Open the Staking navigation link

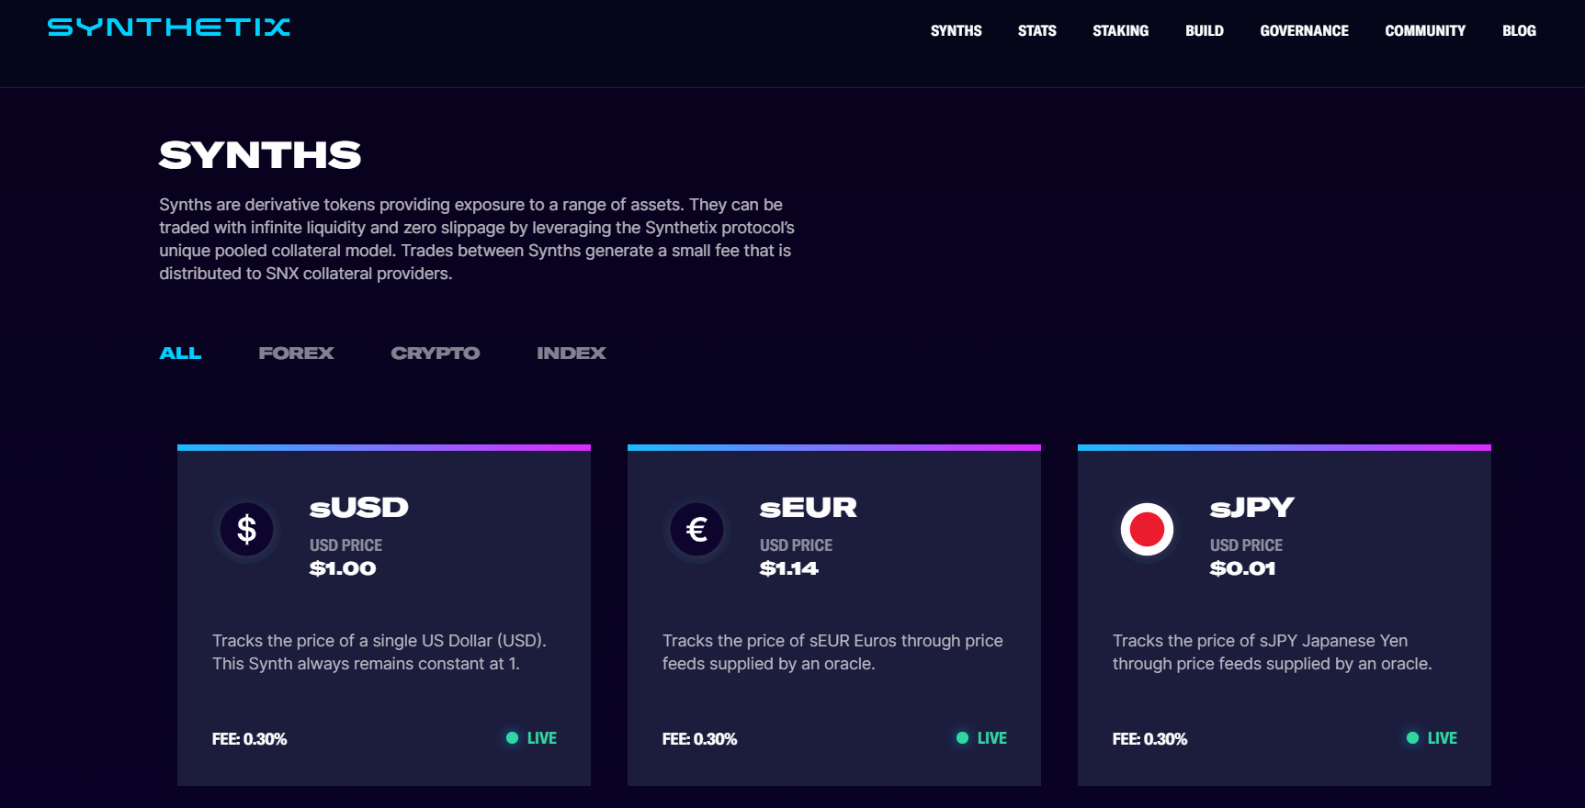[1120, 31]
